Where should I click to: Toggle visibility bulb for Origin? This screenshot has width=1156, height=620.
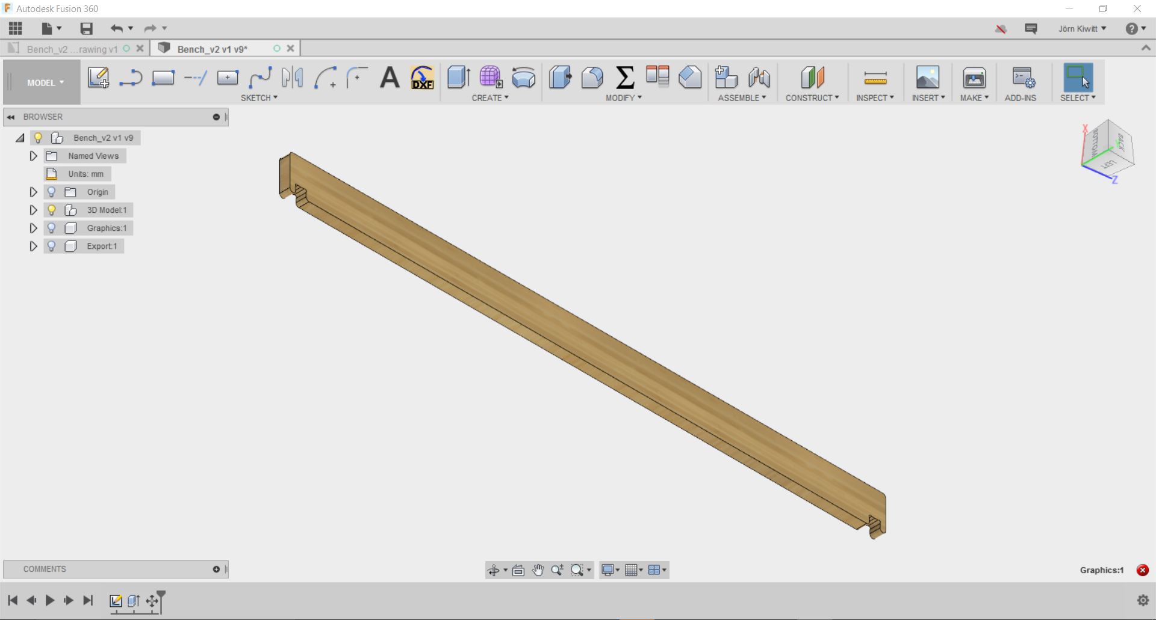coord(51,192)
